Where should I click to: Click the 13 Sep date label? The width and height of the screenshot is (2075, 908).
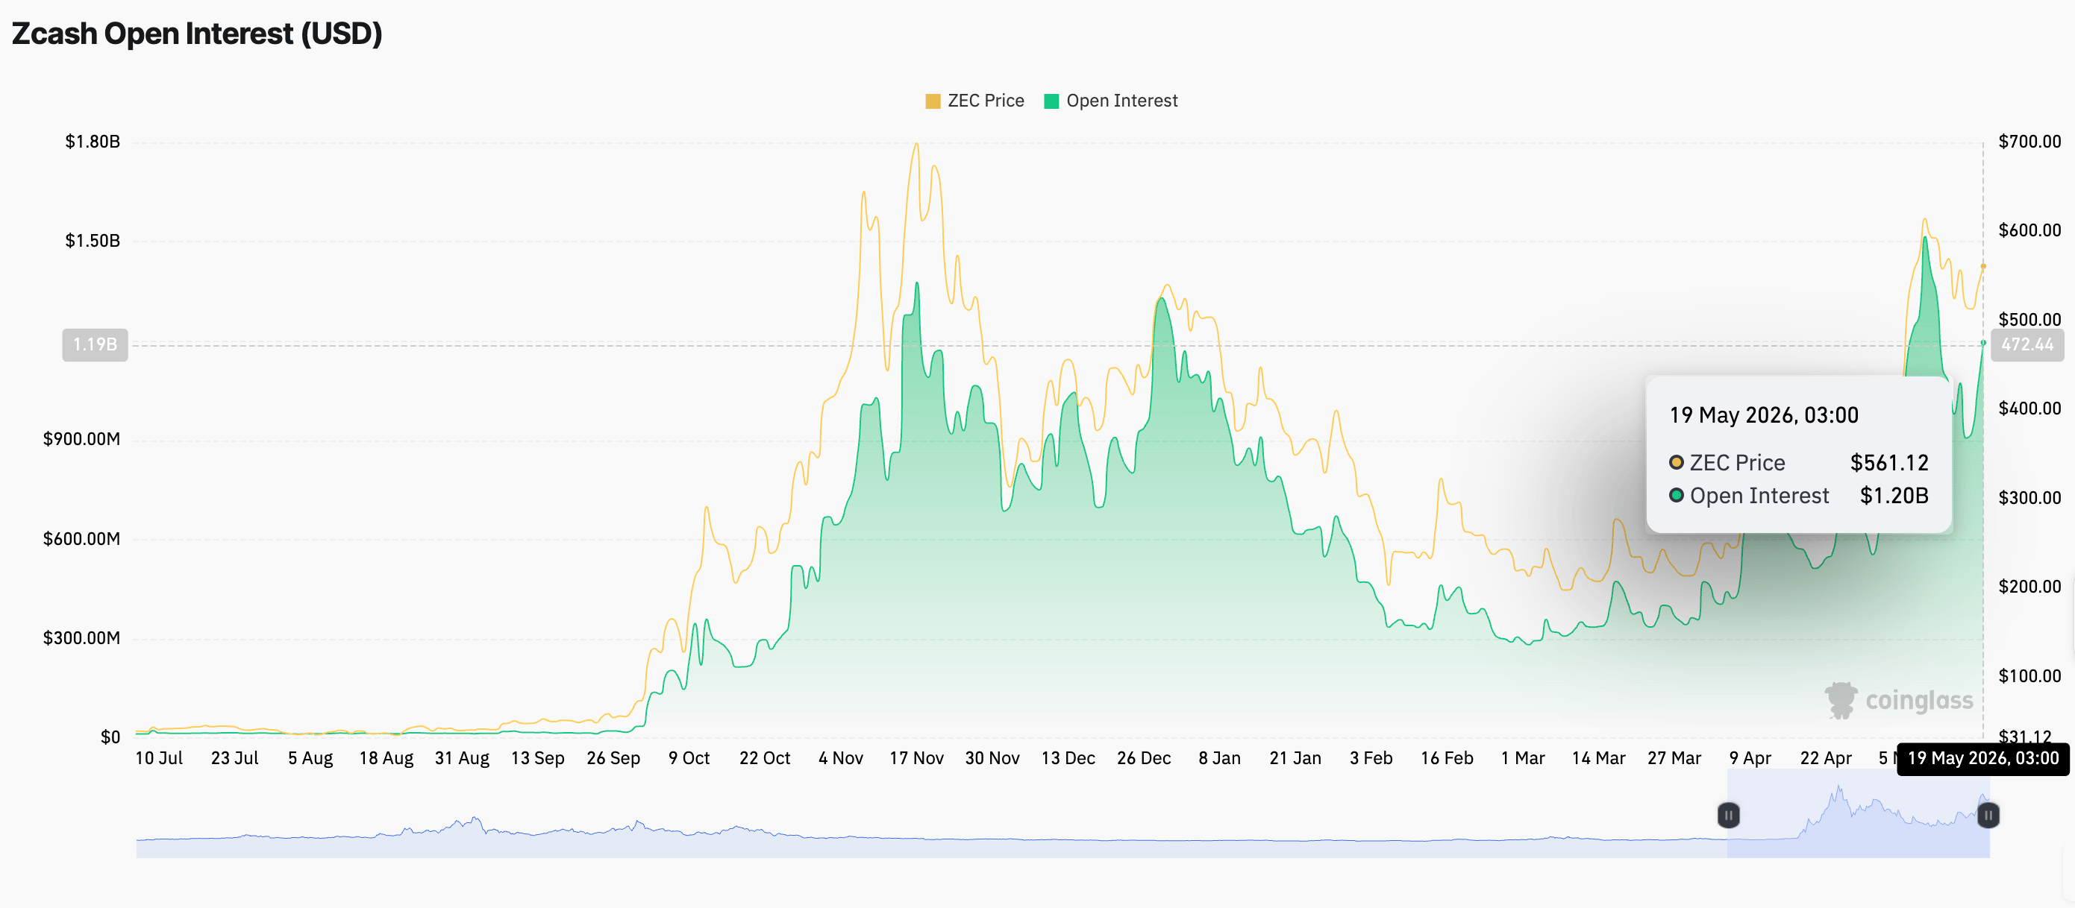pyautogui.click(x=537, y=758)
